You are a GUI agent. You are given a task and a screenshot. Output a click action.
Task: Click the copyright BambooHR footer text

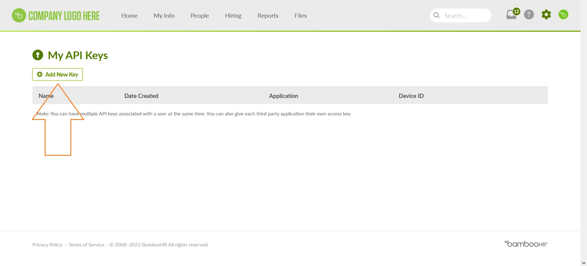[x=159, y=245]
